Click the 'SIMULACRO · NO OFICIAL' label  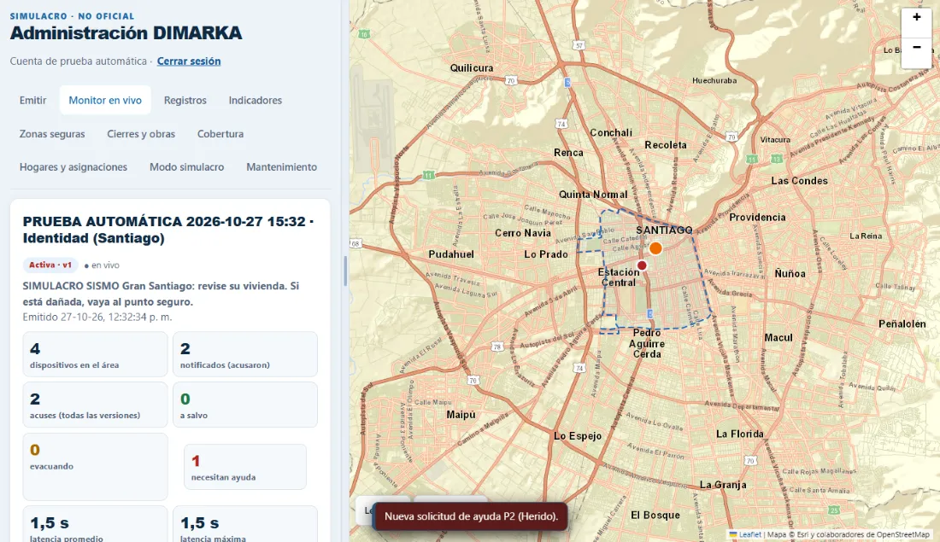point(72,16)
